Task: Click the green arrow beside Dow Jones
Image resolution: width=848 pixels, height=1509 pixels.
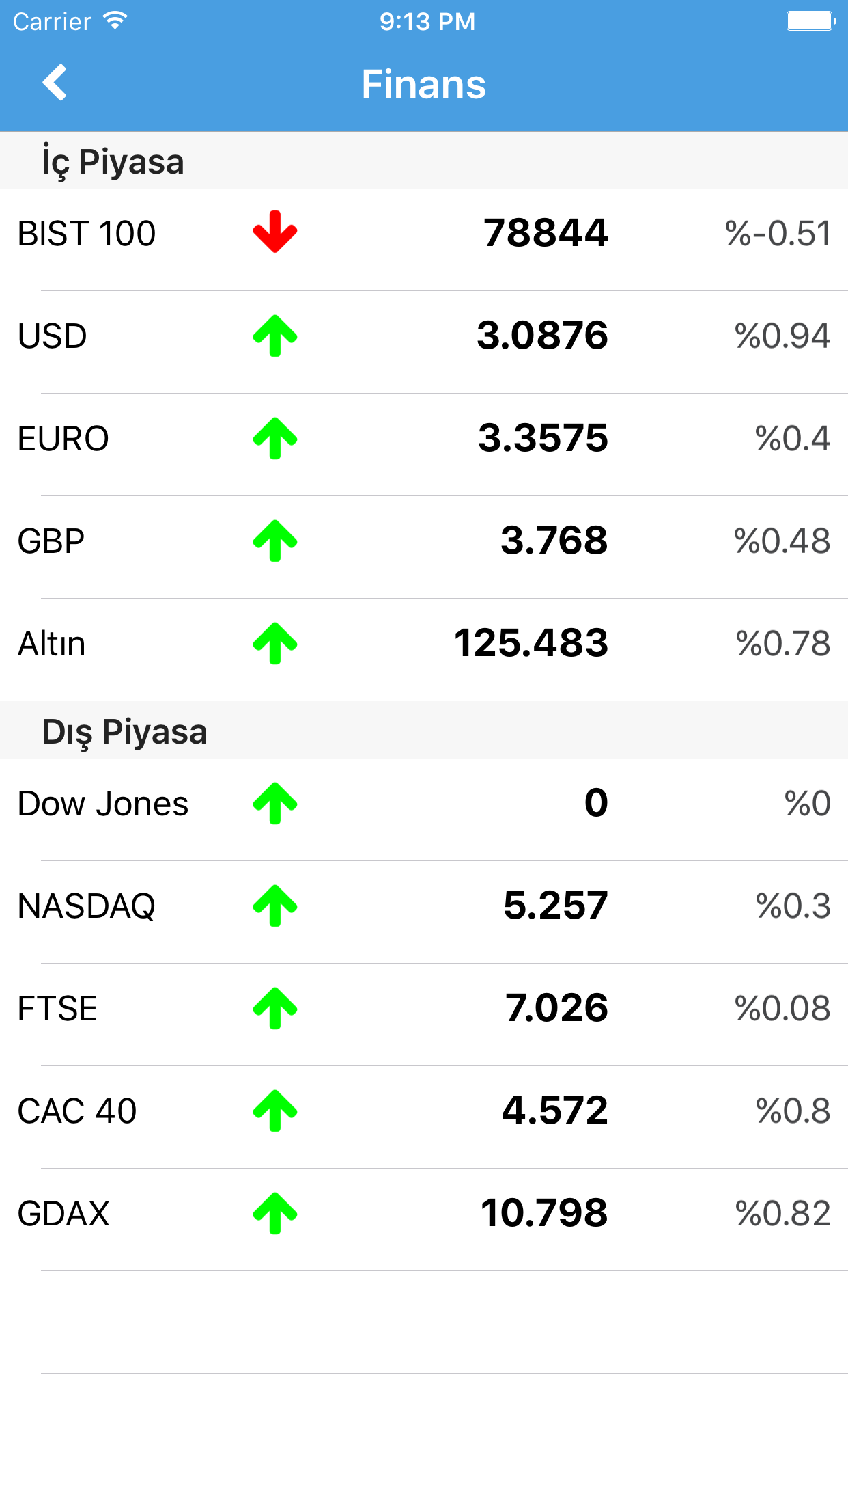Action: 275,803
